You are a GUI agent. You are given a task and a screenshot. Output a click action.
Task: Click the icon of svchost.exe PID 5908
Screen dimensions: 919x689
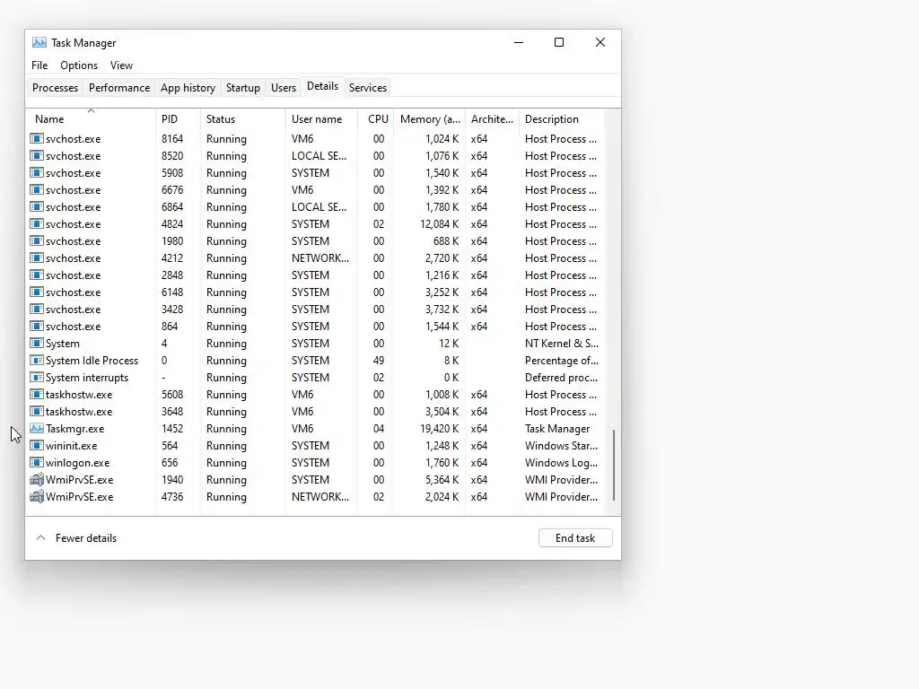[36, 173]
